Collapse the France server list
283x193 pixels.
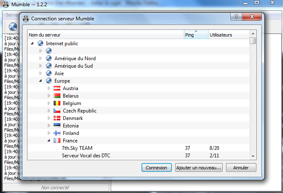tap(49, 140)
